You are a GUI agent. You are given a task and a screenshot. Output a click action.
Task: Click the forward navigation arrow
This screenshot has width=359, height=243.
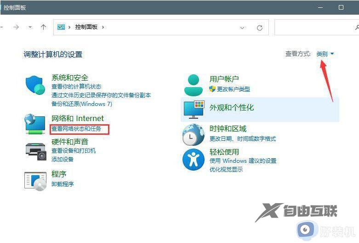point(16,27)
